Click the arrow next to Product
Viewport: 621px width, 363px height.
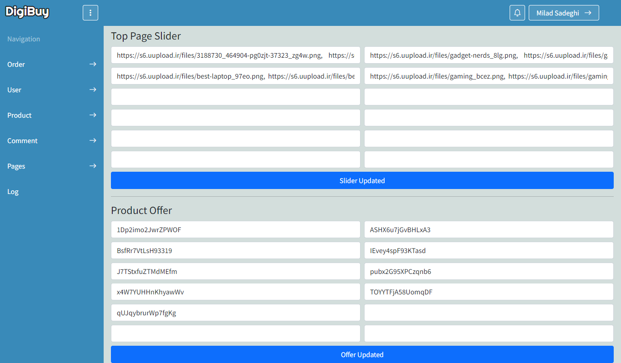(93, 115)
